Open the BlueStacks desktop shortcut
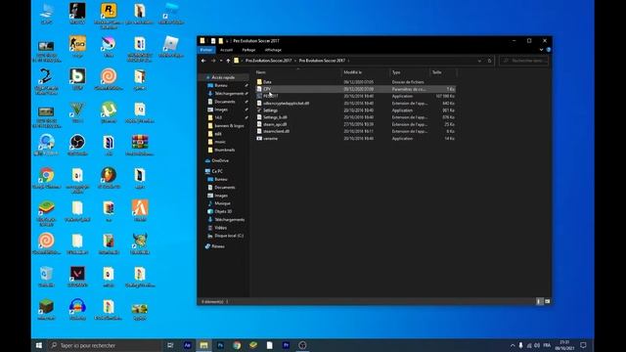Image resolution: width=626 pixels, height=352 pixels. click(46, 213)
